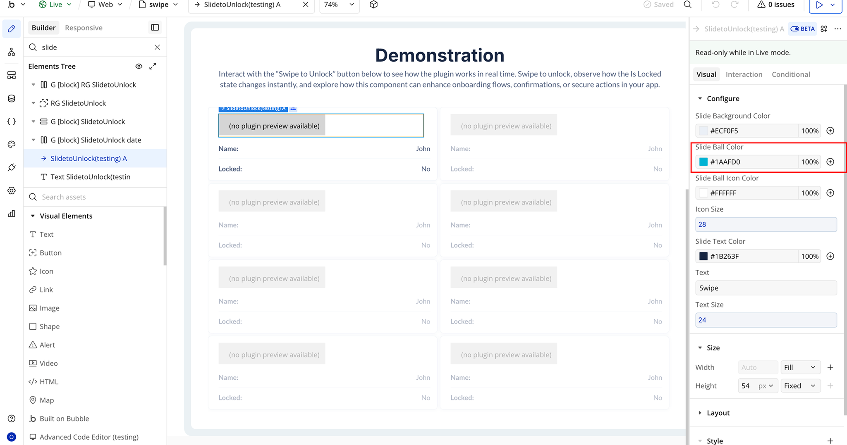Collapse the RG SlidetoUnlock tree node
This screenshot has height=445, width=847.
[33, 103]
